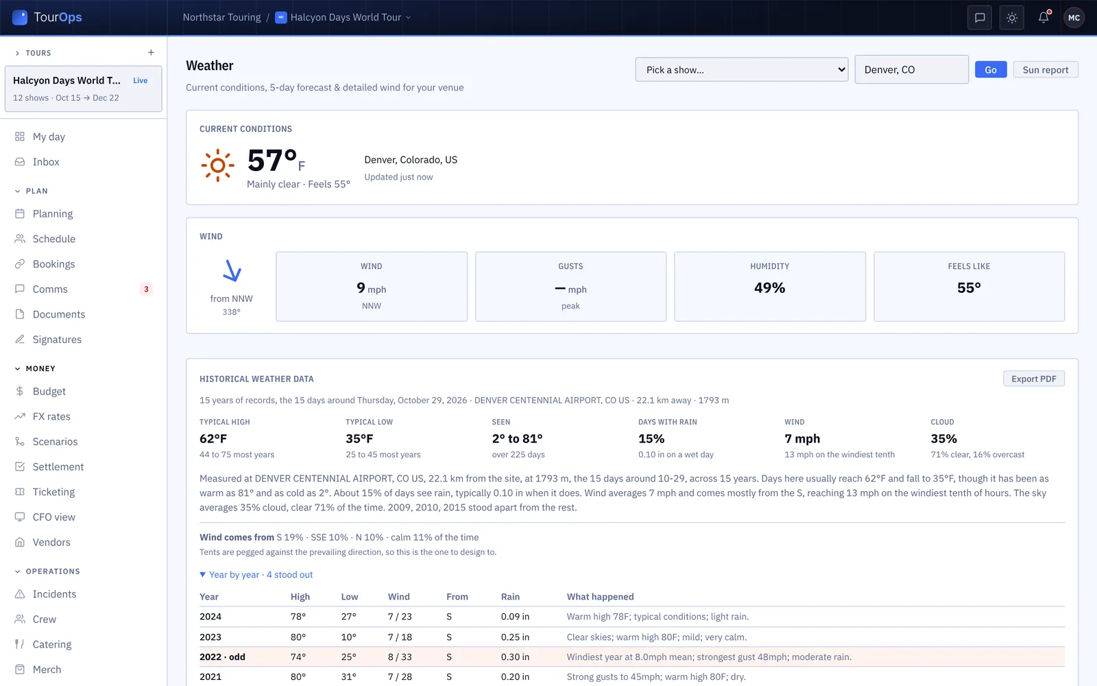Viewport: 1097px width, 686px height.
Task: Toggle light/dark theme sun icon
Action: click(x=1012, y=18)
